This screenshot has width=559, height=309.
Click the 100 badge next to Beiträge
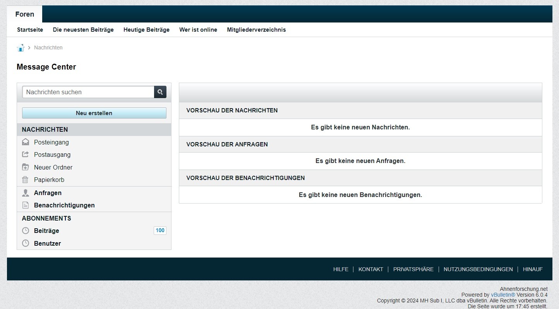click(160, 231)
